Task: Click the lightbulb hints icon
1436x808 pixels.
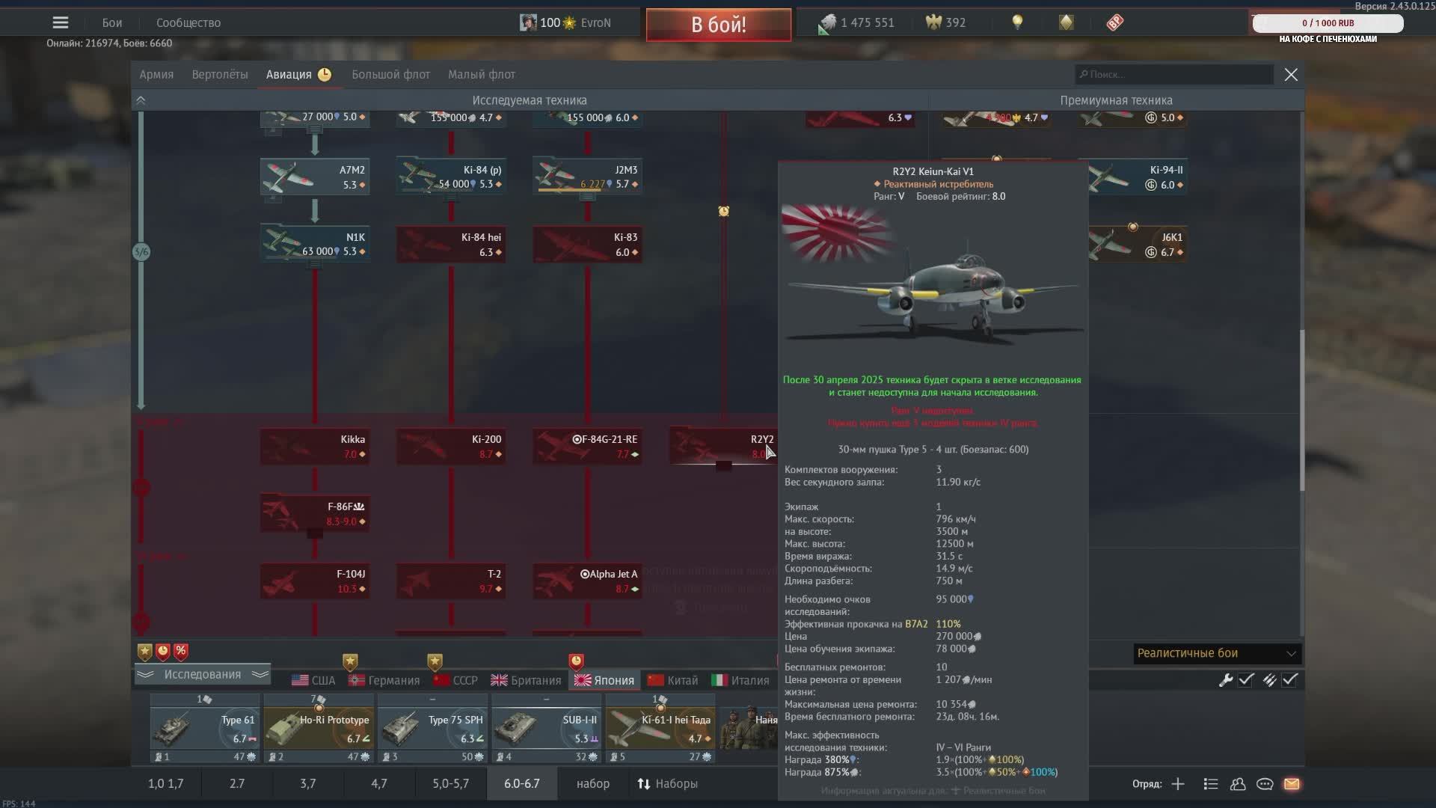Action: click(1017, 22)
